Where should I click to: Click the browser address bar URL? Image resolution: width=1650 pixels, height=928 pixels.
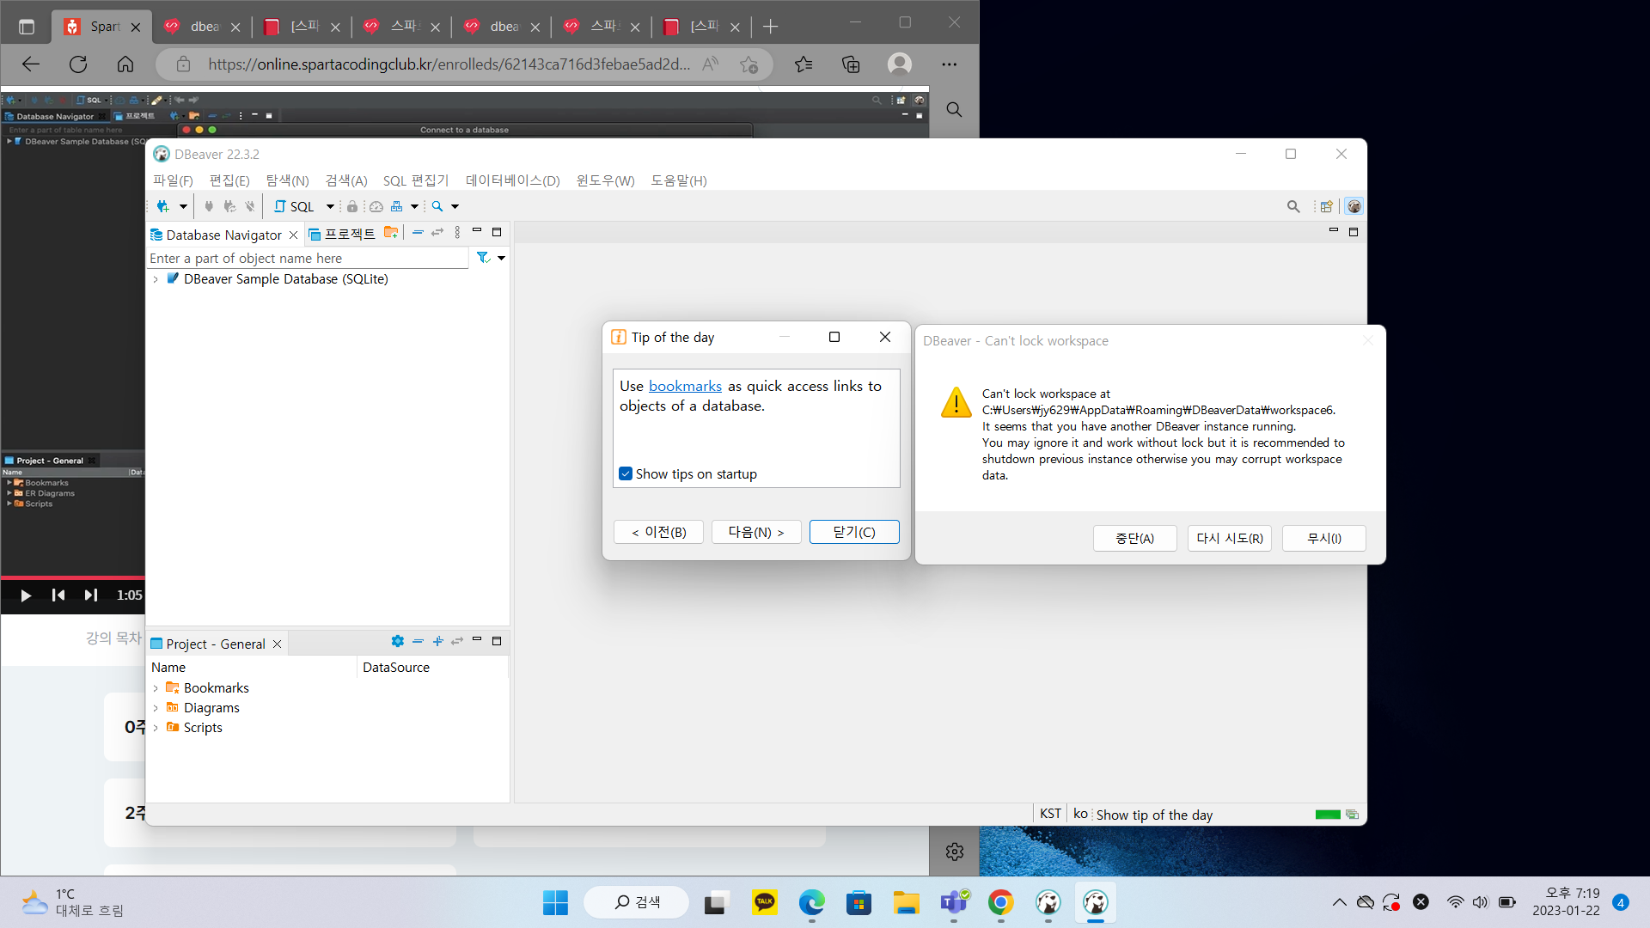coord(449,64)
